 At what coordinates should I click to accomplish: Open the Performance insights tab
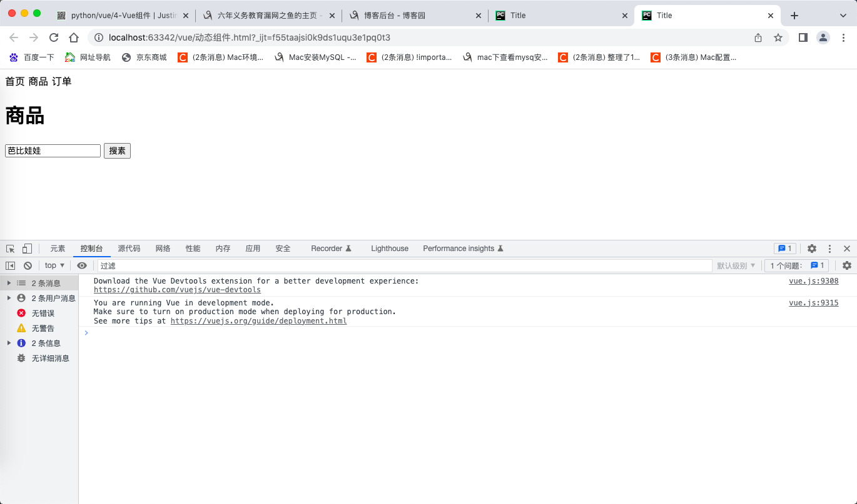(464, 249)
